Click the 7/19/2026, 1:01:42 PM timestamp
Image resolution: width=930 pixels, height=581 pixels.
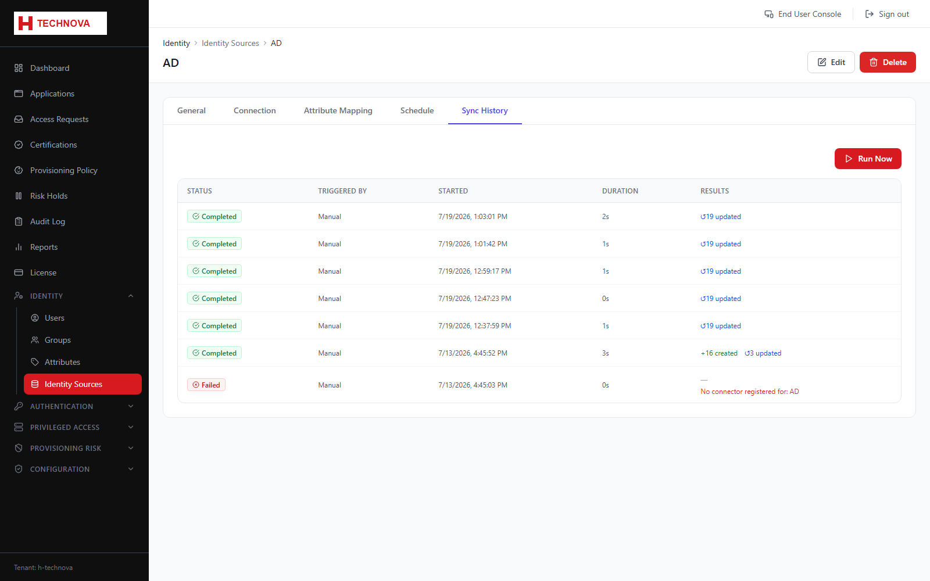coord(473,244)
